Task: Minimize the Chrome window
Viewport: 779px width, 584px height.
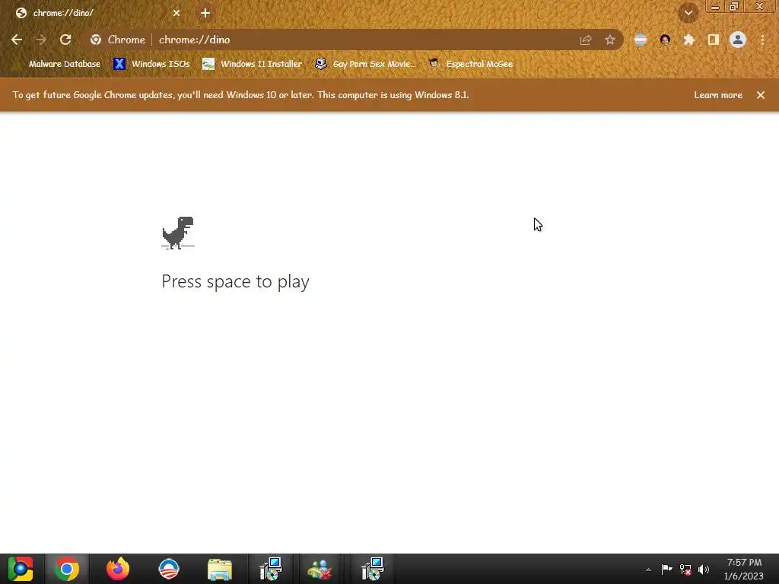Action: [715, 6]
